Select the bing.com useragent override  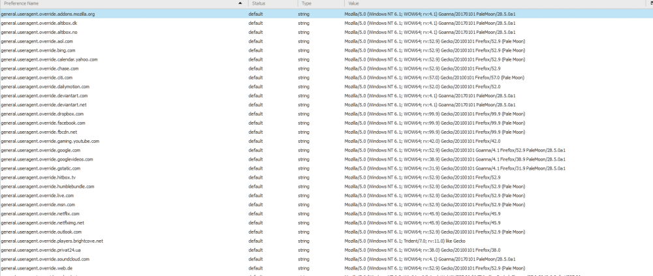[38, 50]
